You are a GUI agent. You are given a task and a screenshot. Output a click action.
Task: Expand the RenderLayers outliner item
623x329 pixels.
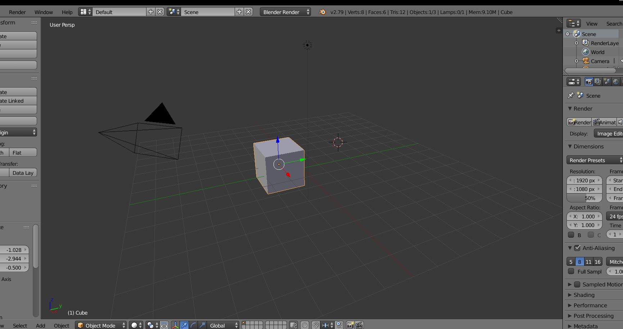[577, 43]
